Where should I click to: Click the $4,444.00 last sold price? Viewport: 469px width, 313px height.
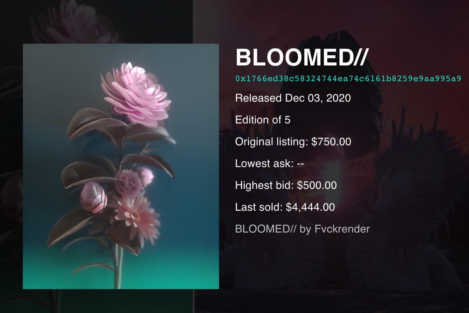[310, 207]
